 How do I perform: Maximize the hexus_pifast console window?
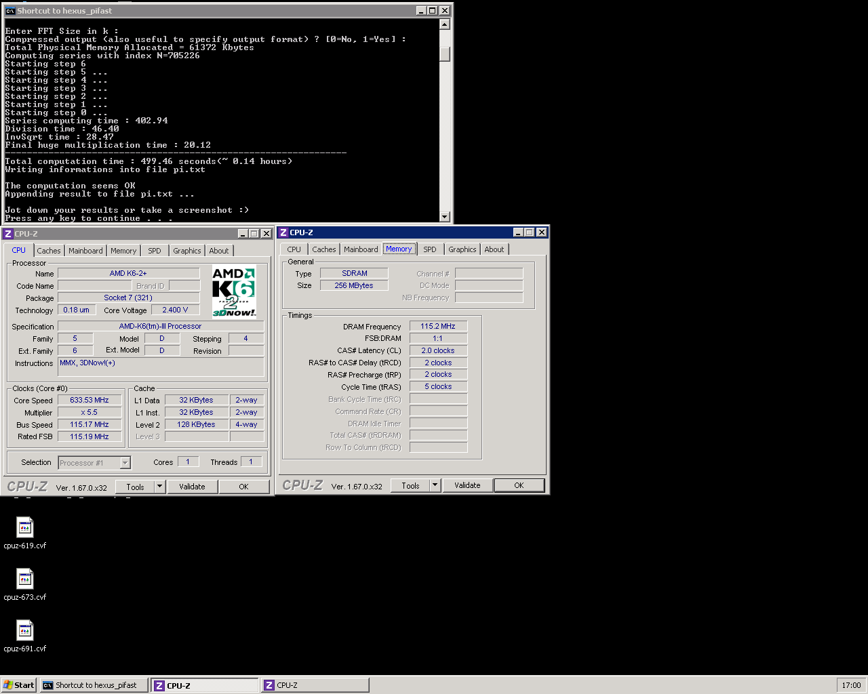433,11
